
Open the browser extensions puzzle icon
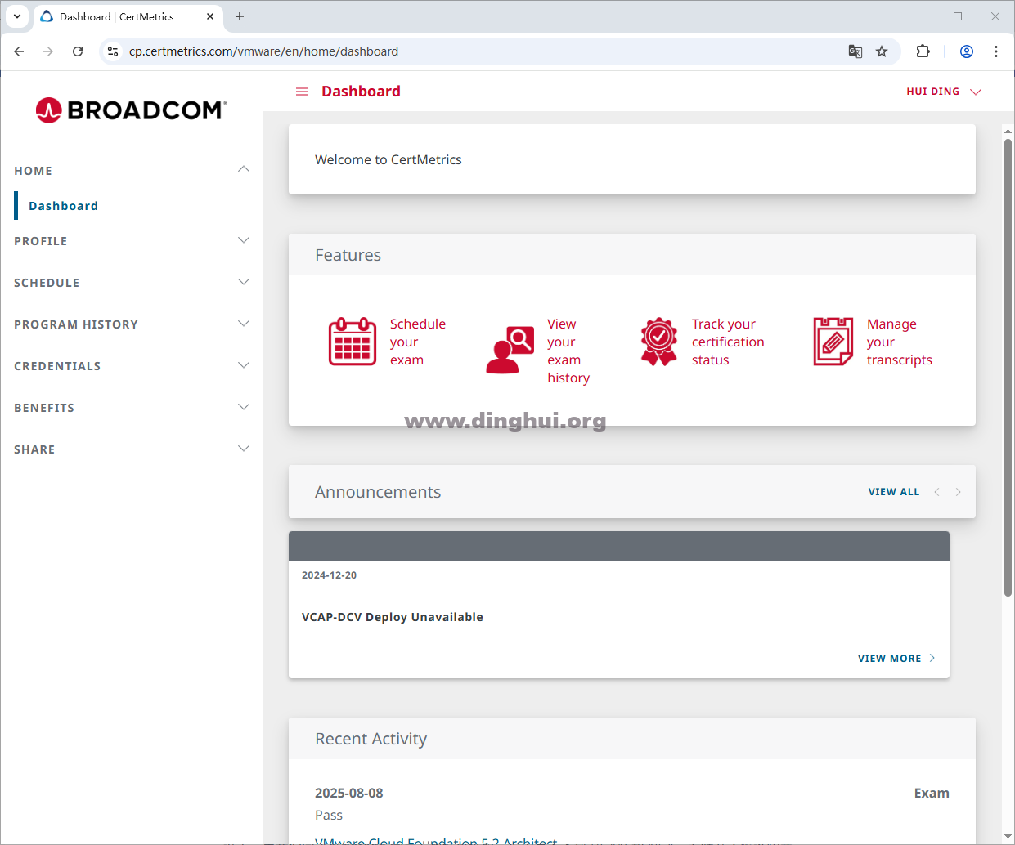point(923,51)
